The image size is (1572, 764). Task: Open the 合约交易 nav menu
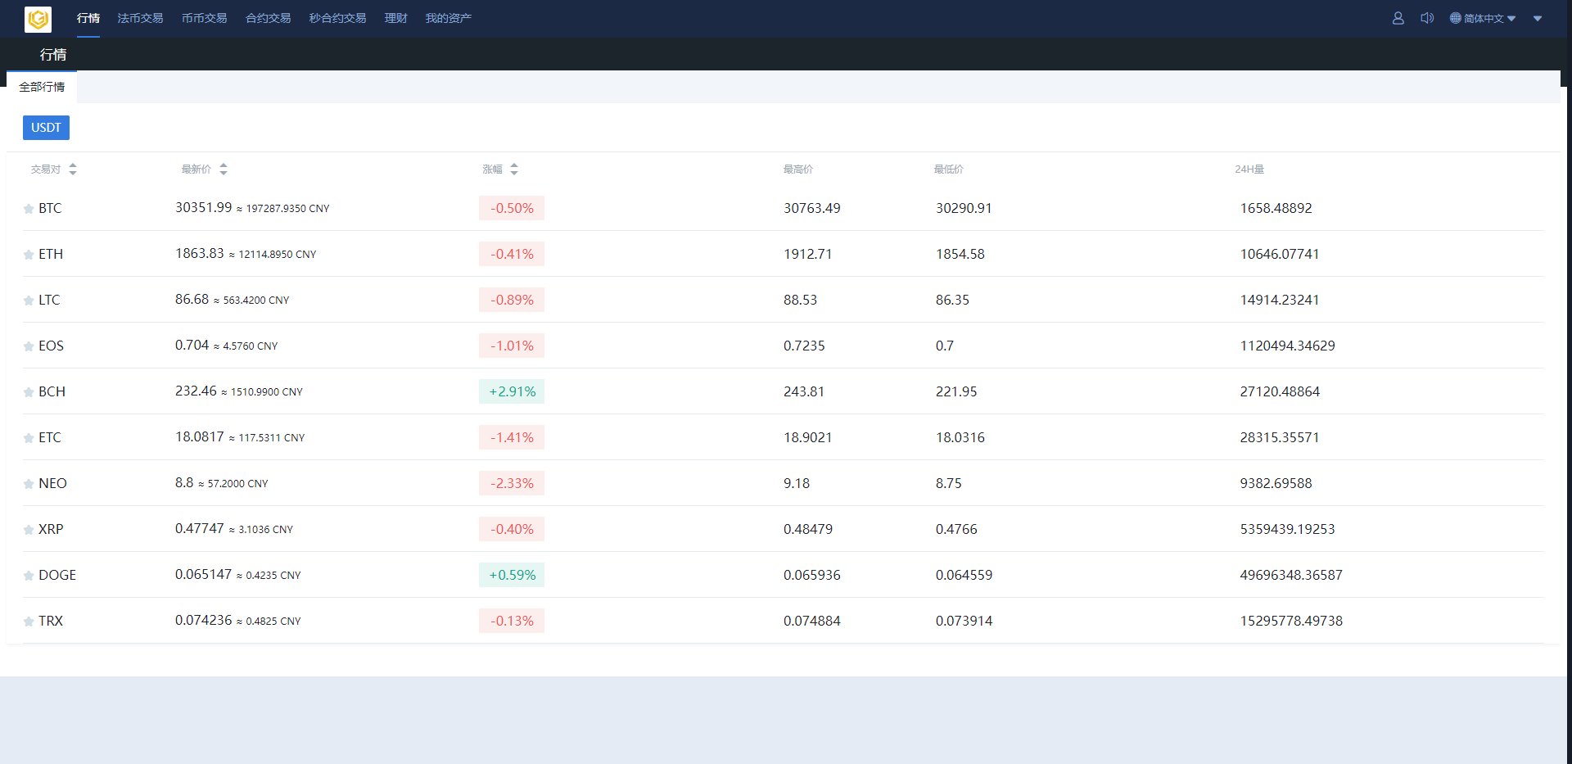coord(269,18)
